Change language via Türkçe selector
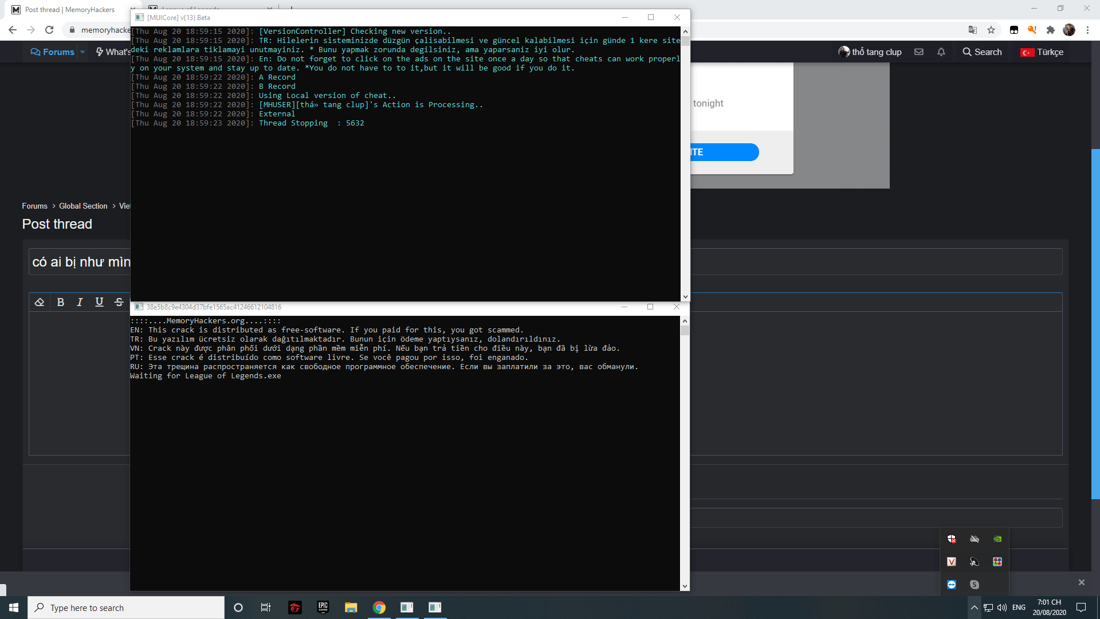This screenshot has width=1100, height=619. (1042, 52)
